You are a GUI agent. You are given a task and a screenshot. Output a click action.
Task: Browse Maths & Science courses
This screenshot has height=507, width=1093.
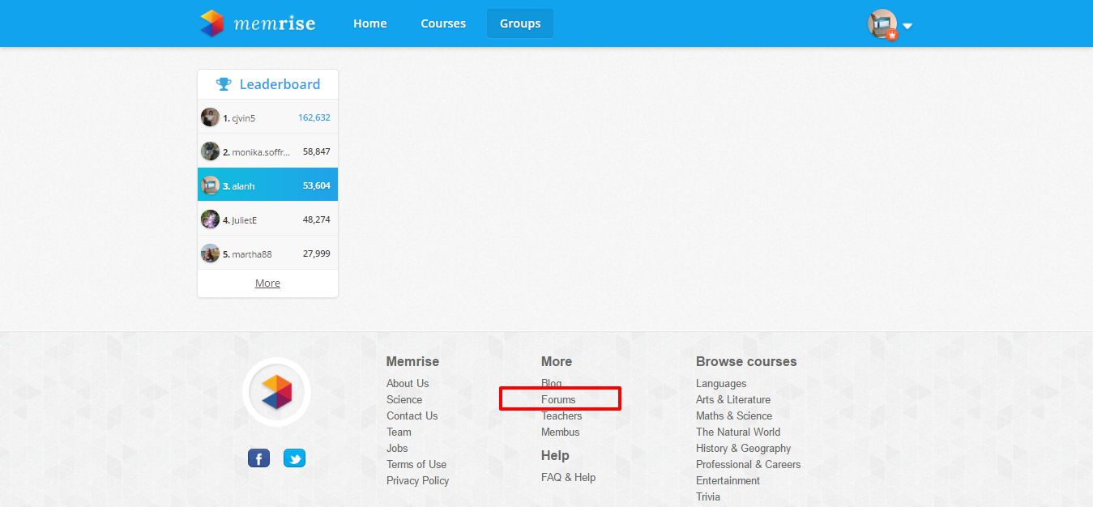click(734, 416)
